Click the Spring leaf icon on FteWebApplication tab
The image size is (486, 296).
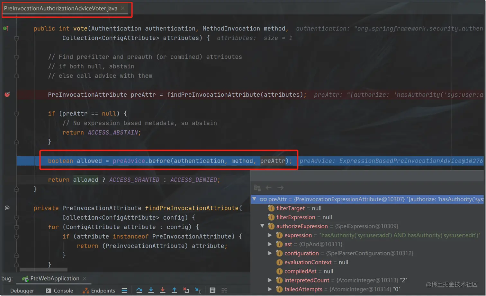click(x=25, y=279)
